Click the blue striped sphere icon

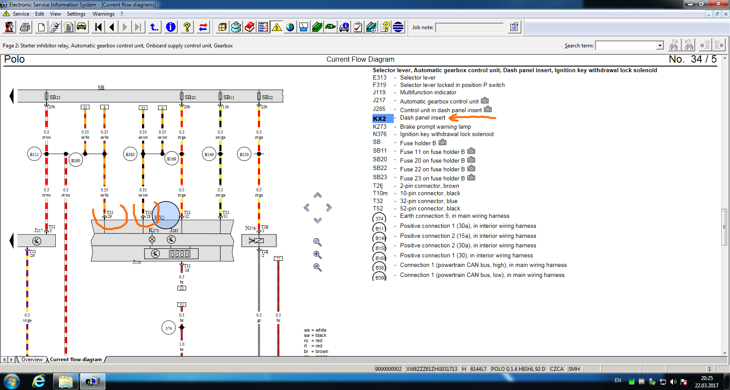click(398, 27)
